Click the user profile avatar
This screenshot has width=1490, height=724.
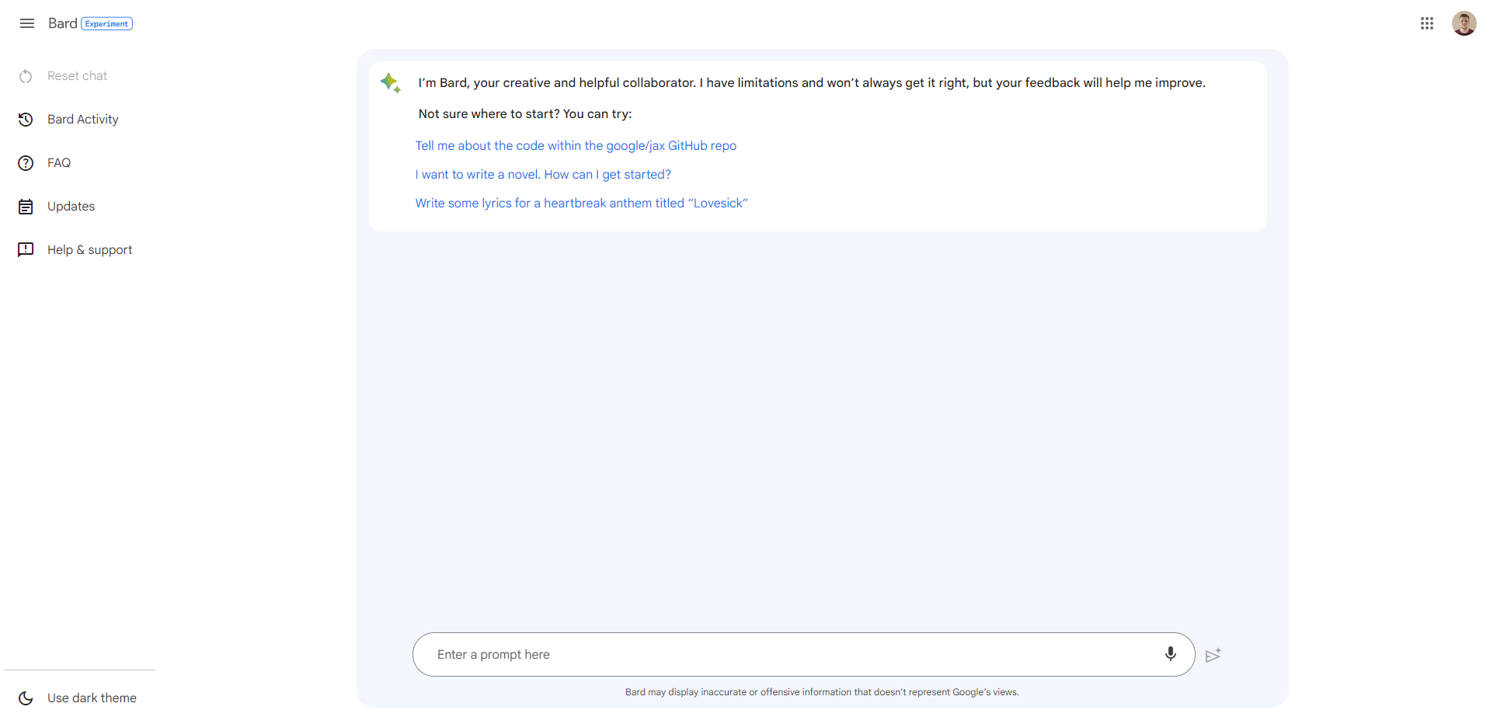point(1464,23)
